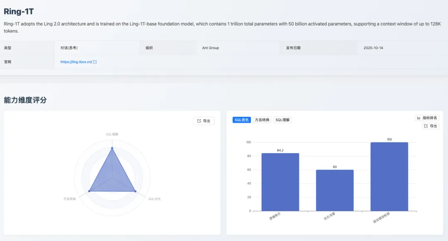Click the 发布日期 value 2025-10-14
Image resolution: width=448 pixels, height=241 pixels.
pos(373,48)
